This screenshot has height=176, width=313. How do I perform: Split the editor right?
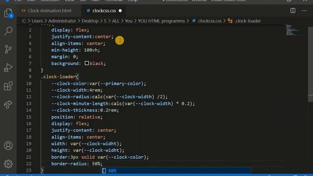tap(293, 11)
